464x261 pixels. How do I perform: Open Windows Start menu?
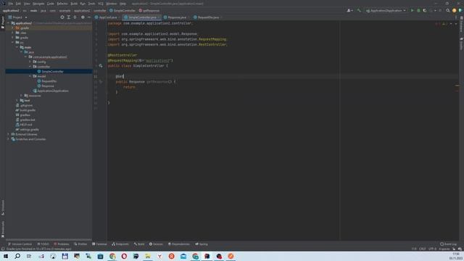pos(6,256)
